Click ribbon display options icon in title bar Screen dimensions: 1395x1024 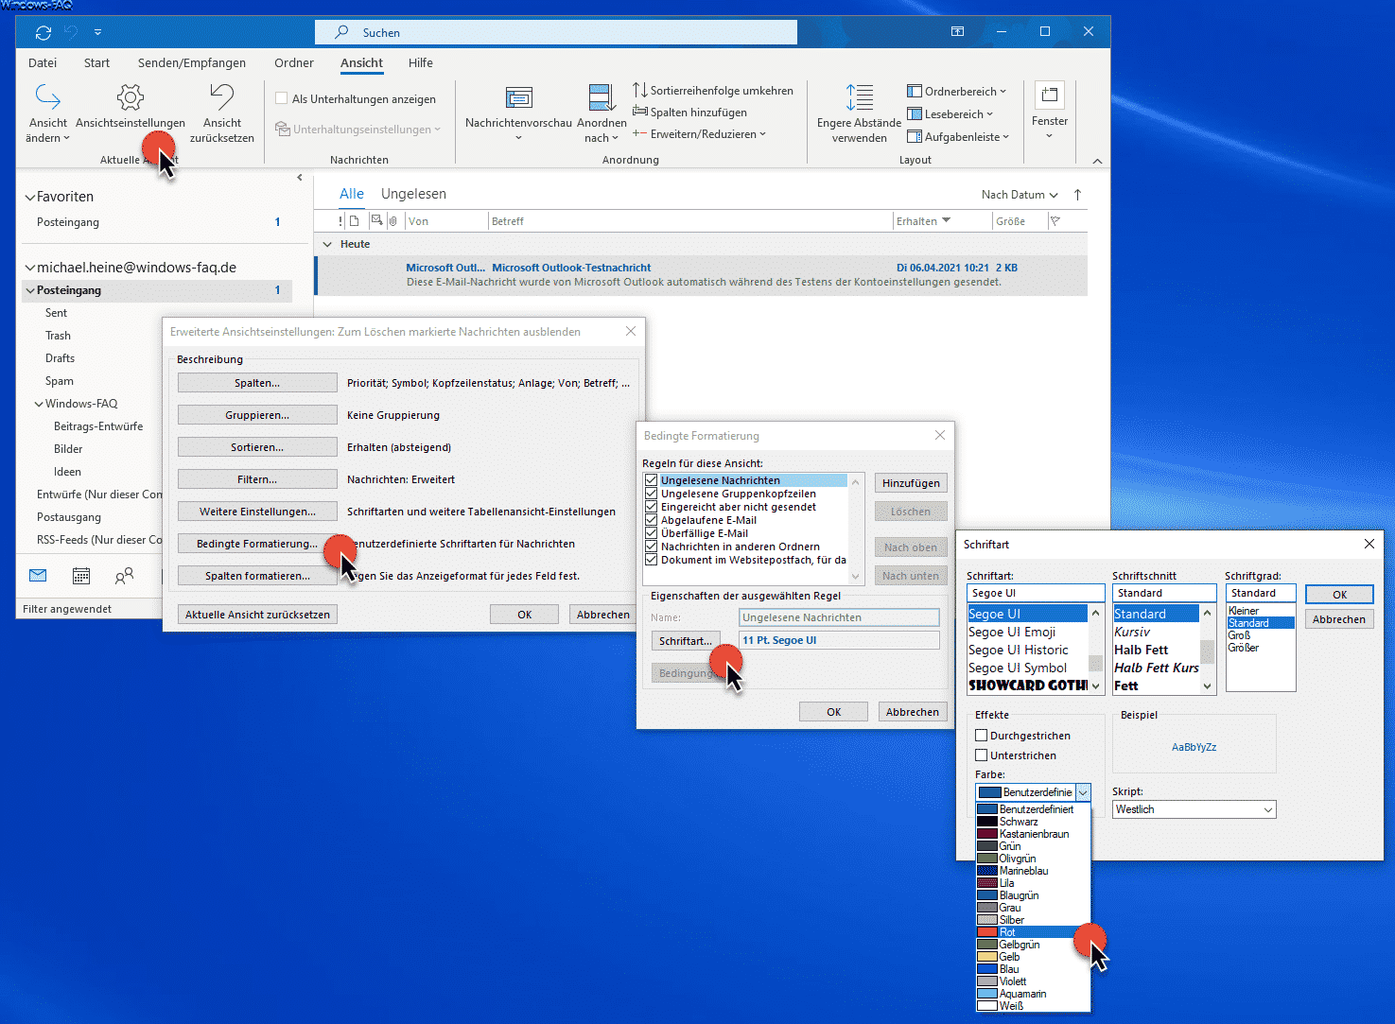[x=957, y=32]
